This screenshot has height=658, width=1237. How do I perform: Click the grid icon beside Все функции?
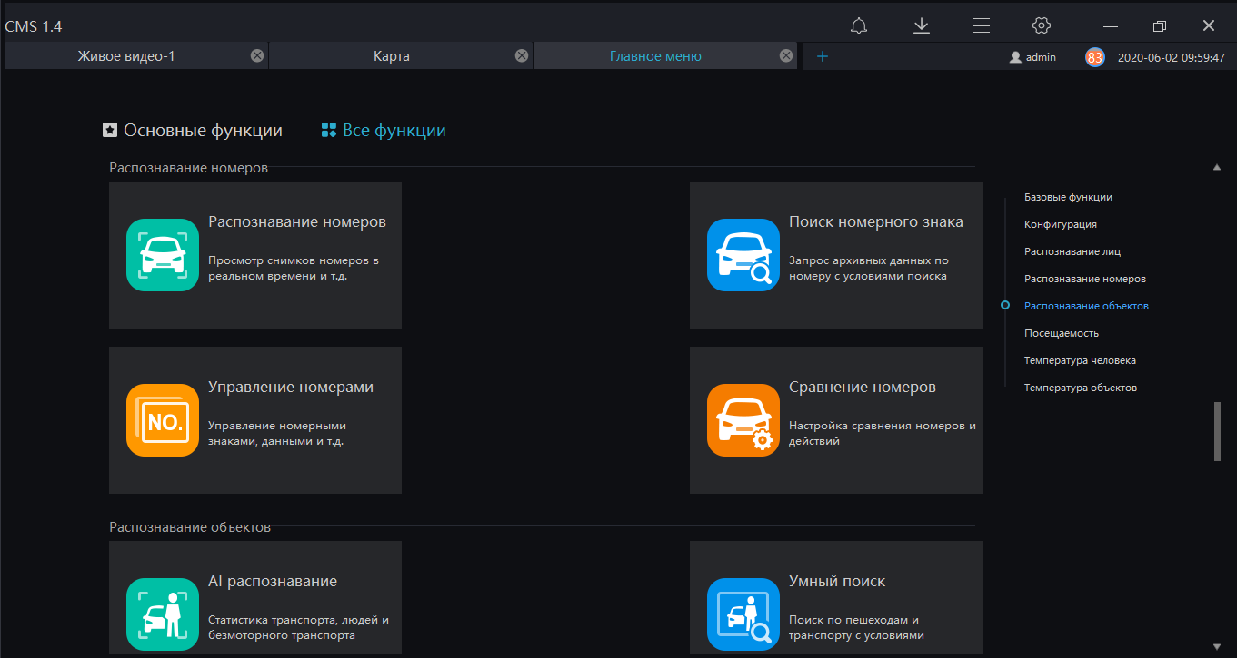(329, 130)
